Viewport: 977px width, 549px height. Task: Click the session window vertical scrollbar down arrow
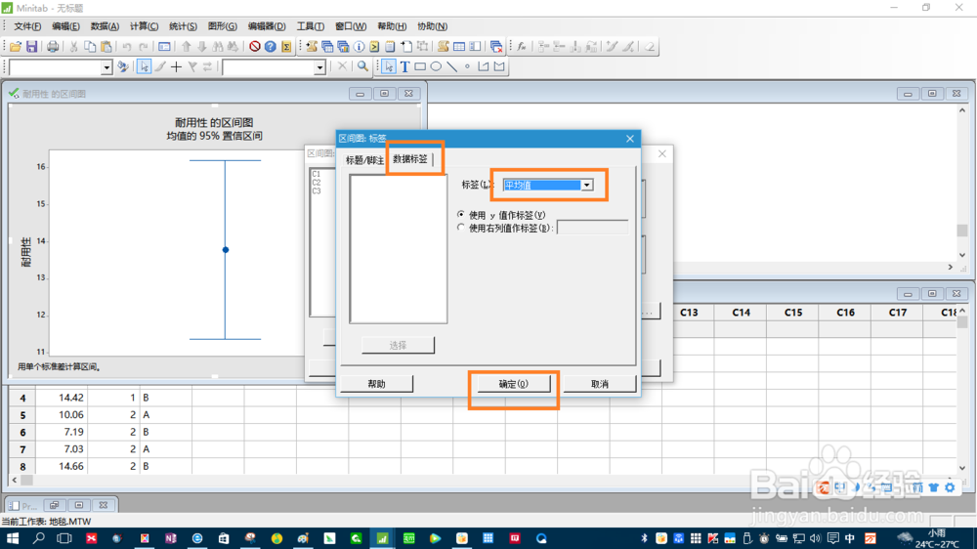click(x=962, y=255)
